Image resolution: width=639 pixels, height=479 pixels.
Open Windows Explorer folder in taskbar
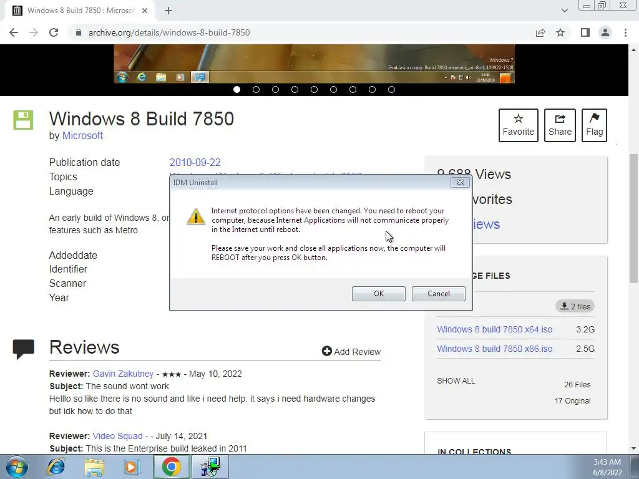(x=94, y=467)
